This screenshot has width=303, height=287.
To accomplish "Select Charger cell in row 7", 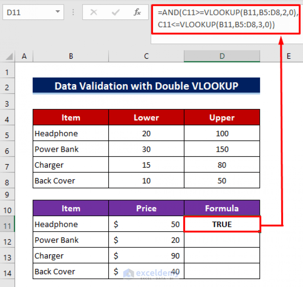I will (x=71, y=165).
